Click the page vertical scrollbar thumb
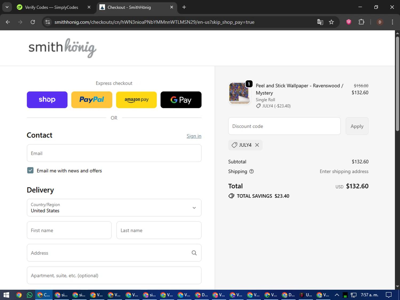400x300 pixels. tap(397, 83)
